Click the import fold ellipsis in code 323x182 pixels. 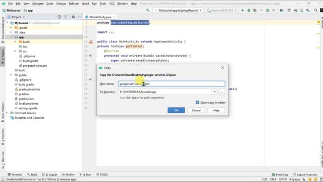pyautogui.click(x=112, y=32)
